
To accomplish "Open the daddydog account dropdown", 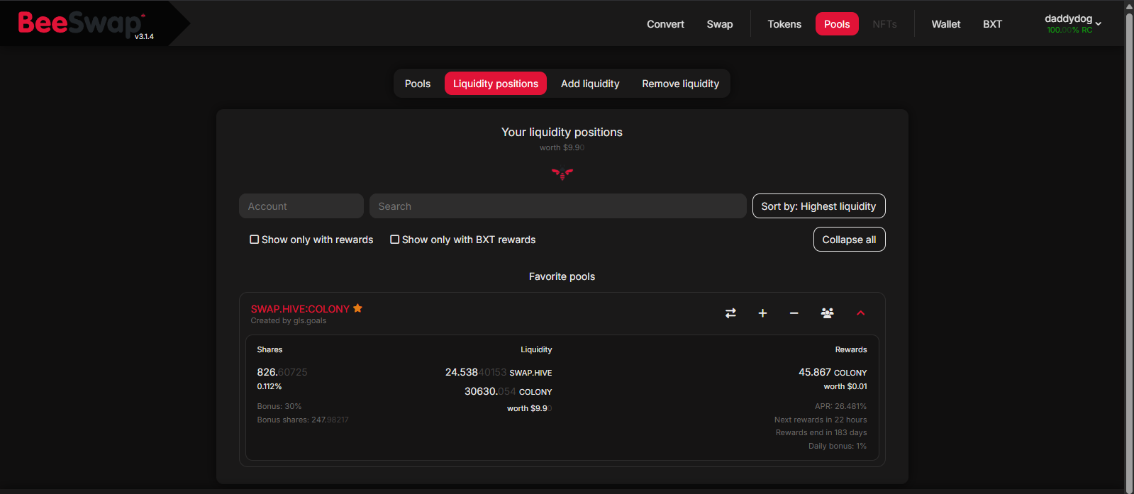I will (x=1073, y=23).
